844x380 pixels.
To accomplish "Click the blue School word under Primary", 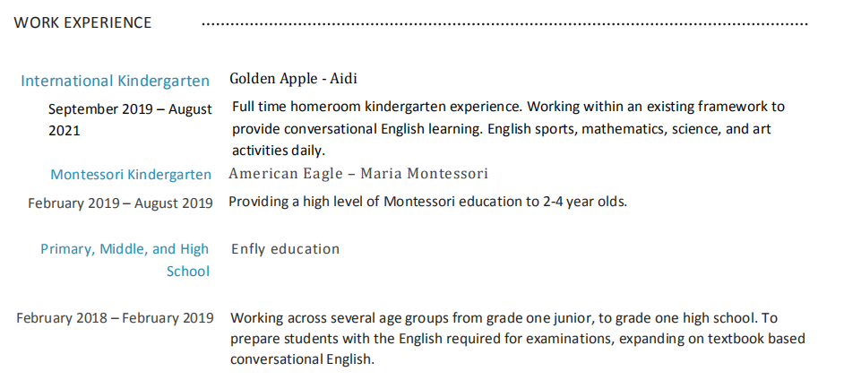I will (188, 272).
